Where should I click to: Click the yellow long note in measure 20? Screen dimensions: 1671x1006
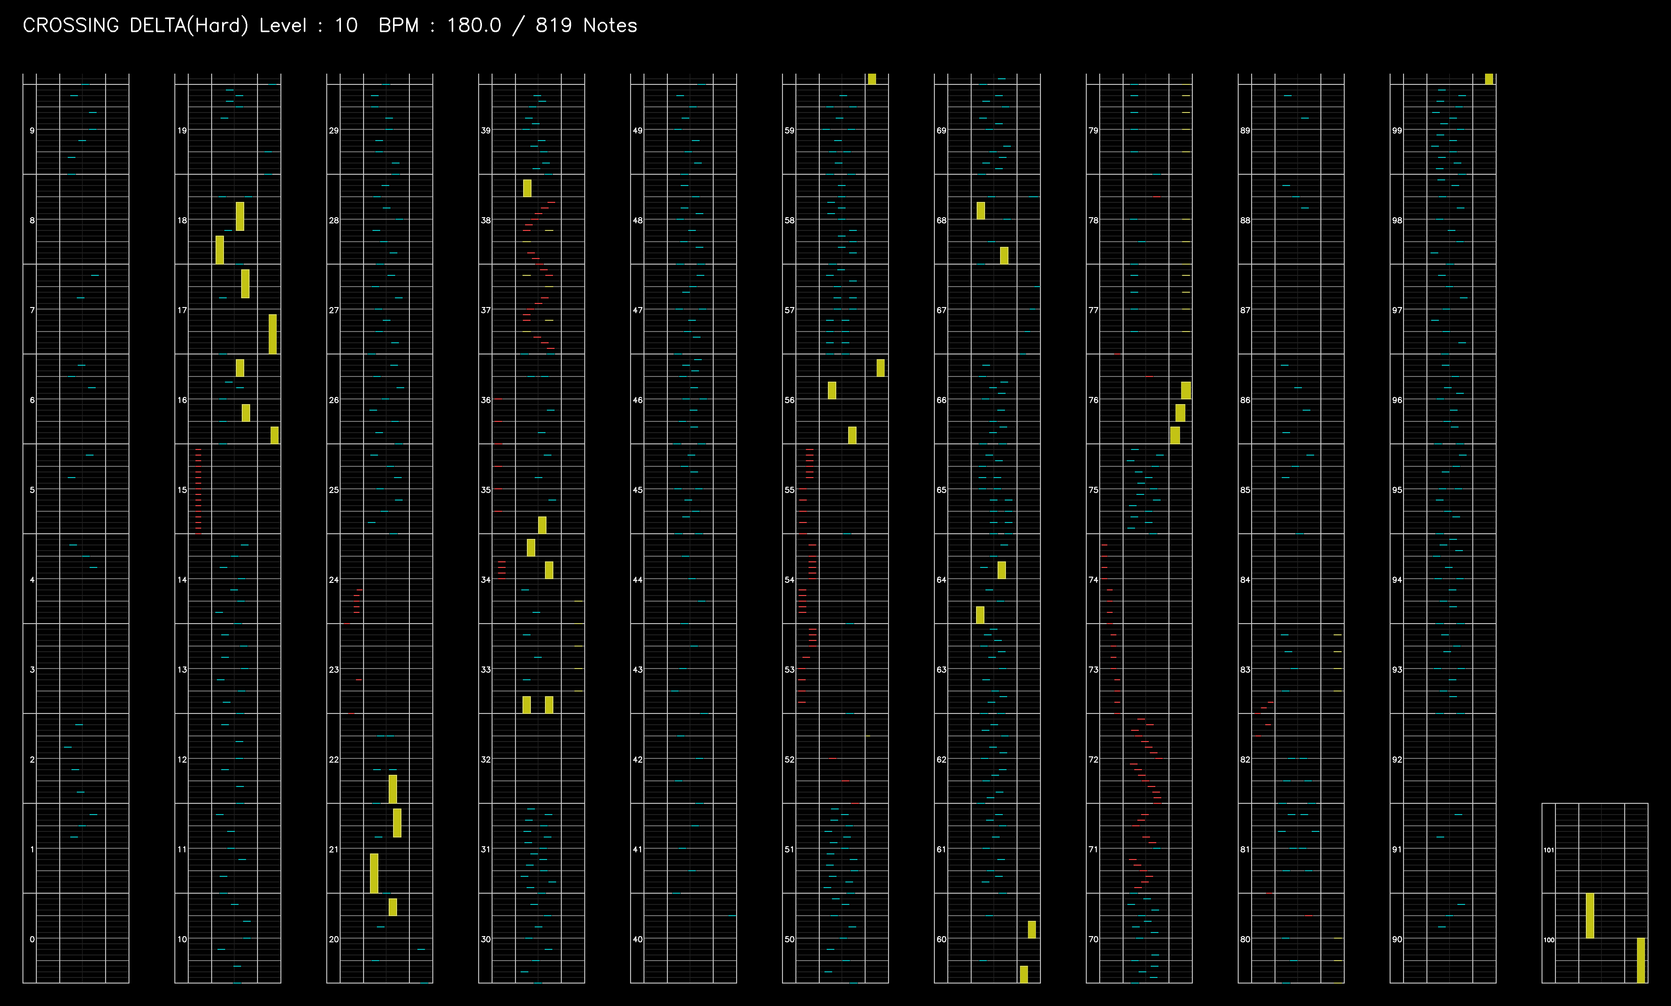click(x=393, y=907)
